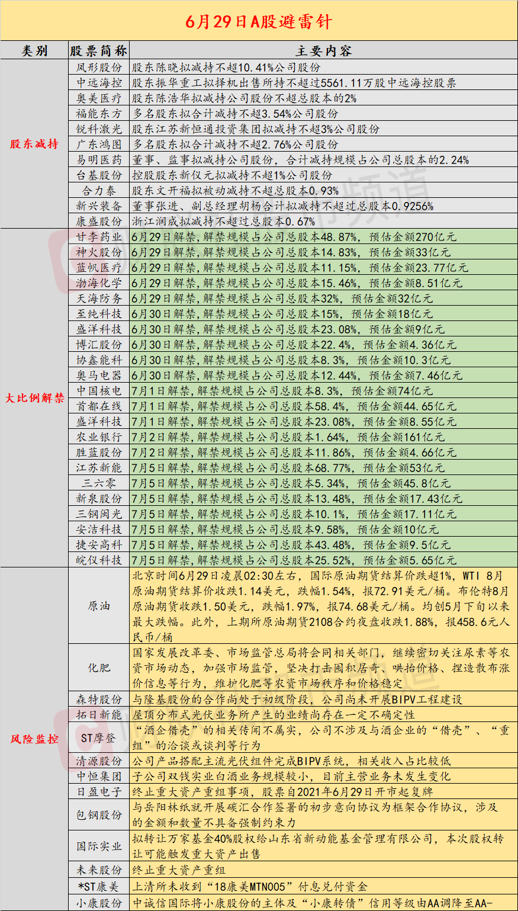This screenshot has width=518, height=911.
Task: Click the 类别 column header
Action: click(x=34, y=50)
